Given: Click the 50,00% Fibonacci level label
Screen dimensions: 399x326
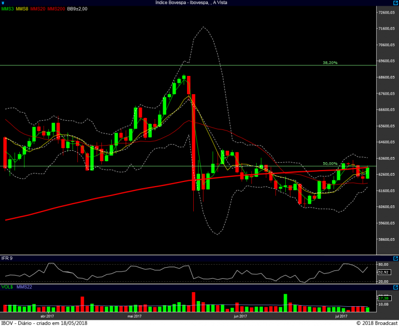Looking at the screenshot, I should click(x=330, y=163).
